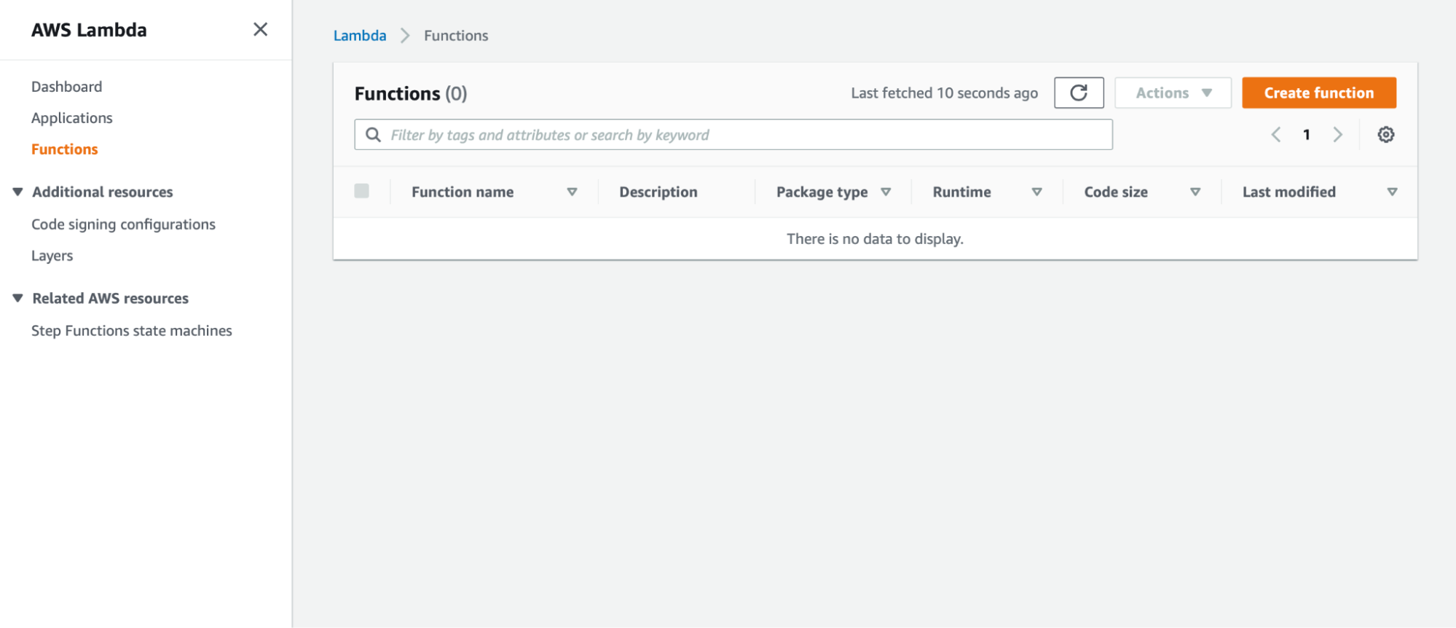Sort by Function name arrow
Viewport: 1456px width, 628px height.
click(572, 192)
